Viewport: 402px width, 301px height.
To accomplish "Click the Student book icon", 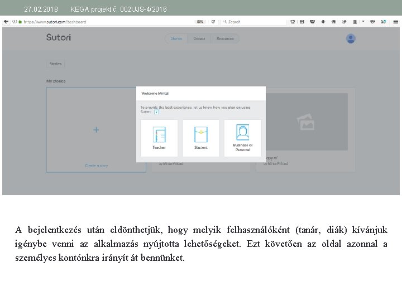I will 201,134.
